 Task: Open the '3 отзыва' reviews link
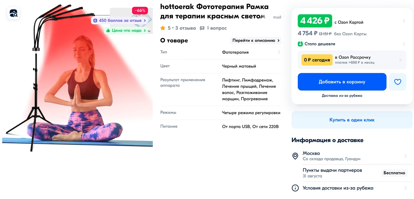pyautogui.click(x=185, y=28)
